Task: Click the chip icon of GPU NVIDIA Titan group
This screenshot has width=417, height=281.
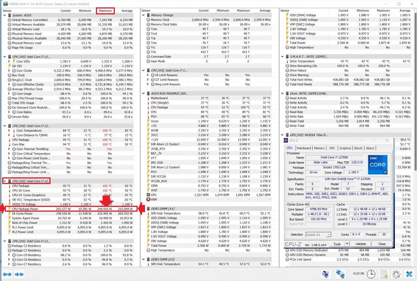Action: click(287, 135)
